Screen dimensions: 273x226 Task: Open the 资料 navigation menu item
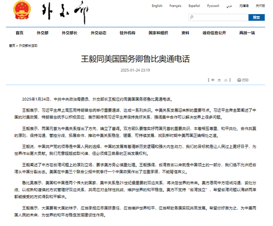click(185, 33)
